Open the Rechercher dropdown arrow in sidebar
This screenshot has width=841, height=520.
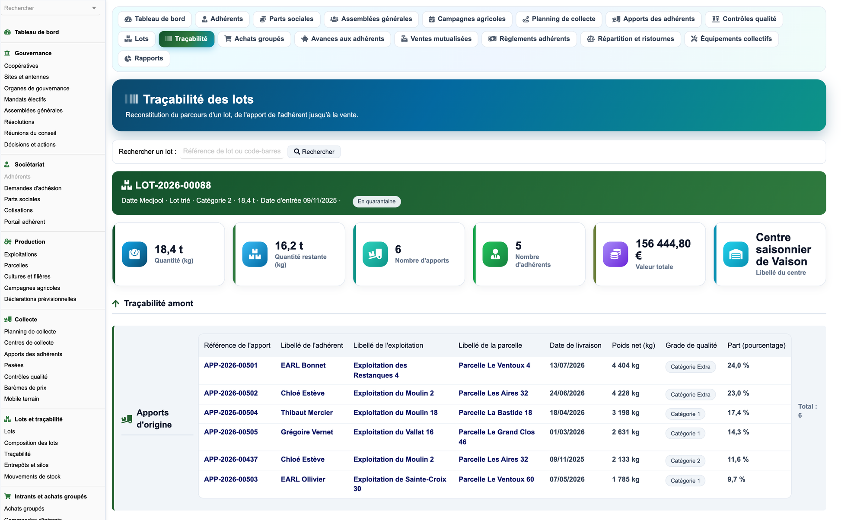coord(94,8)
